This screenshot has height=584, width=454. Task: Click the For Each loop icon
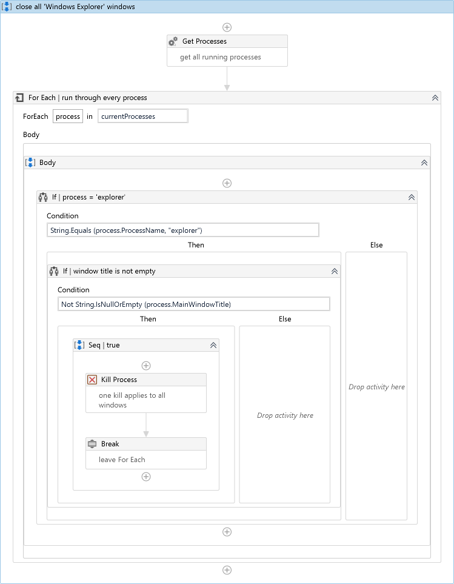coord(19,98)
